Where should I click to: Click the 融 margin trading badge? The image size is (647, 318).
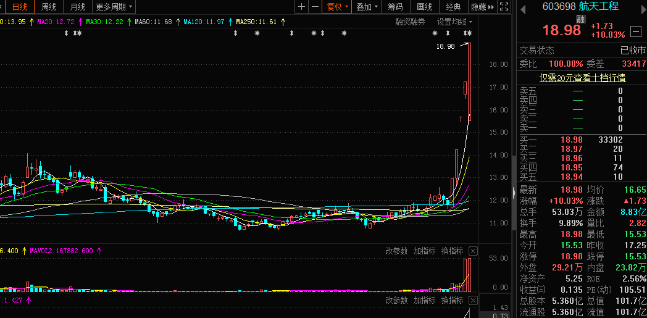[x=580, y=19]
